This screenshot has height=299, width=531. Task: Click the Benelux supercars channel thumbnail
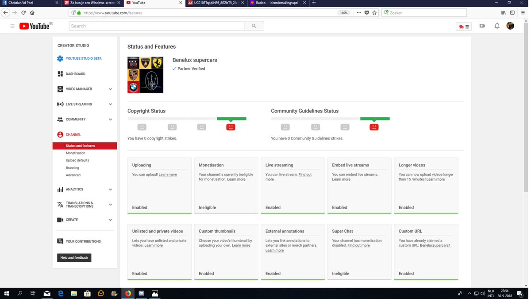click(x=145, y=75)
